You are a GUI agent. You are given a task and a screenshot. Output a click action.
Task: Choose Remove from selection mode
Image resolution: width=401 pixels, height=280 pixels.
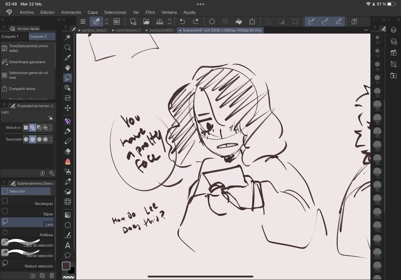tap(39, 128)
